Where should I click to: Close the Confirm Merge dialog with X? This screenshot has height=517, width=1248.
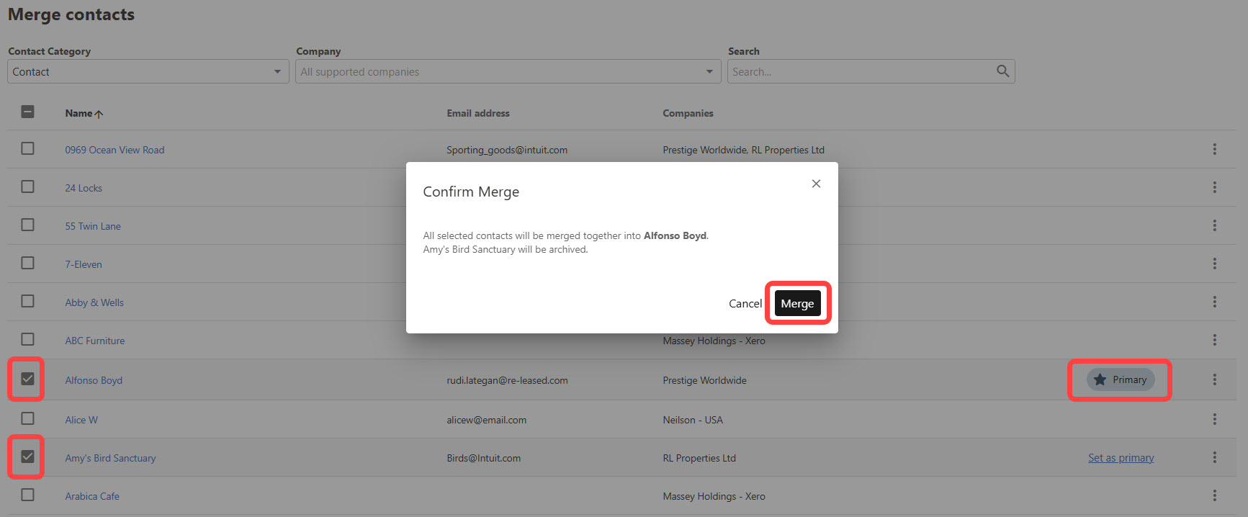click(816, 184)
